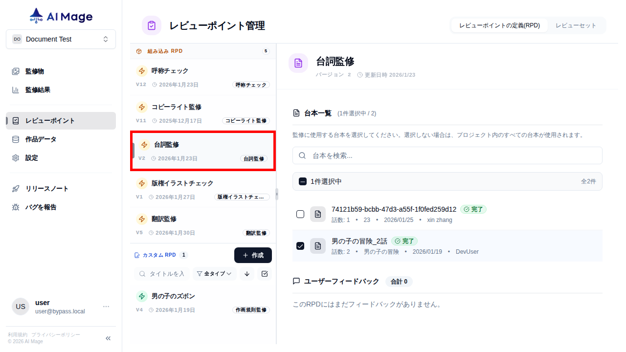Click the download icon in custom RPD toolbar
Viewport: 626px width, 352px height.
(x=246, y=274)
